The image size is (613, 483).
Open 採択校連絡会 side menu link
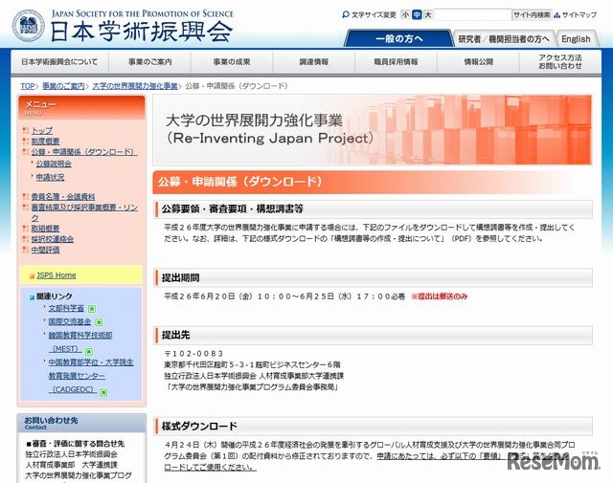tap(53, 239)
